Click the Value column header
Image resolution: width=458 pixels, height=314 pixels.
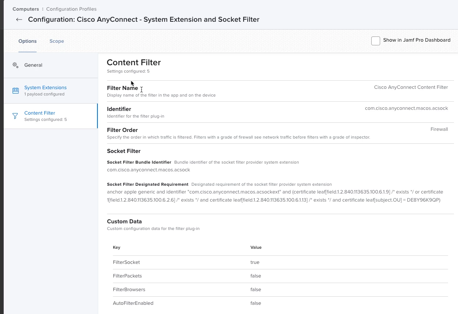(256, 247)
